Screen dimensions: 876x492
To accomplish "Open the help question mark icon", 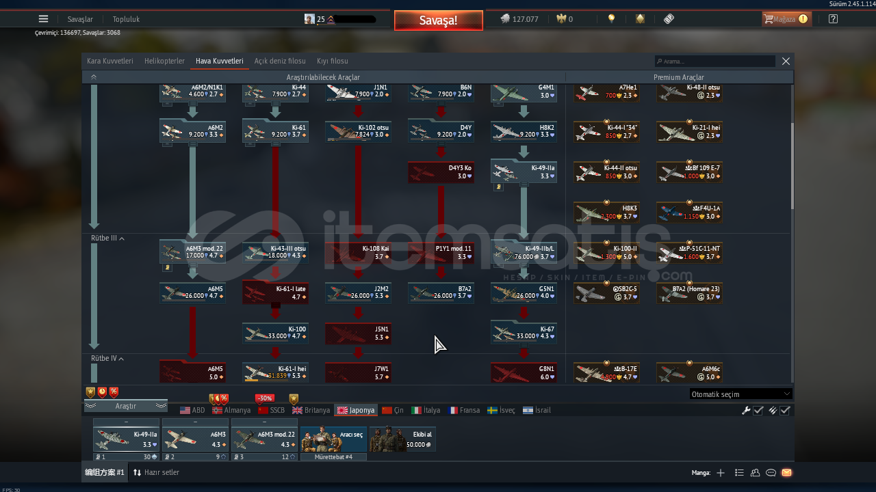I will point(833,19).
